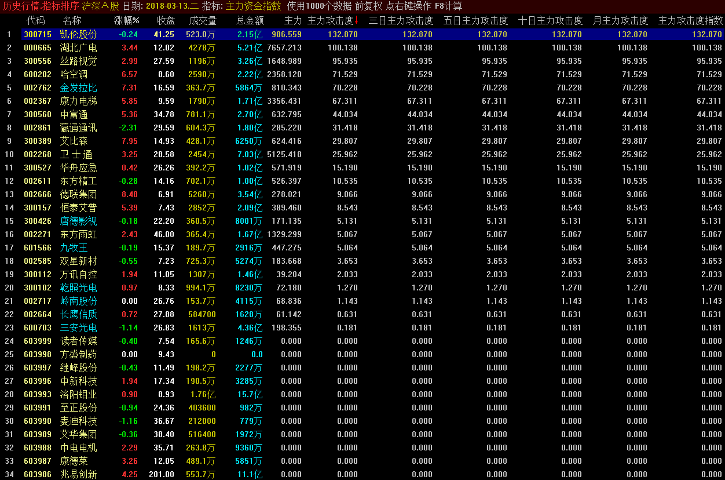
Task: Sort by 月主力攻击度 column header
Action: (621, 21)
